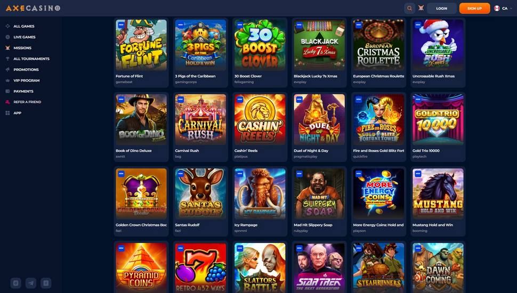Open the Cashin' Reels game tile
The image size is (517, 293).
coord(260,119)
